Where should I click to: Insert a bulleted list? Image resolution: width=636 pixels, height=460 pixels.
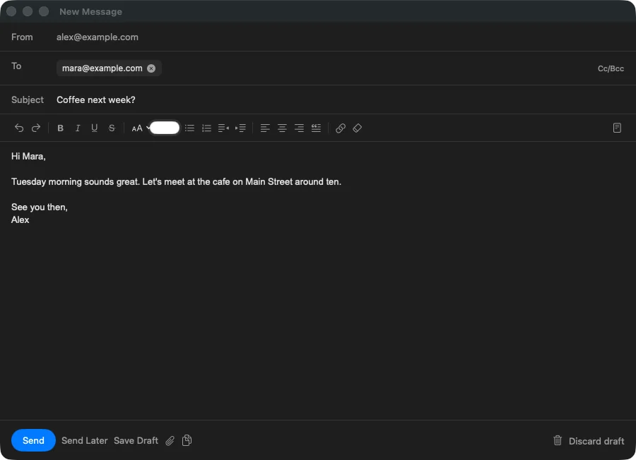pos(189,128)
